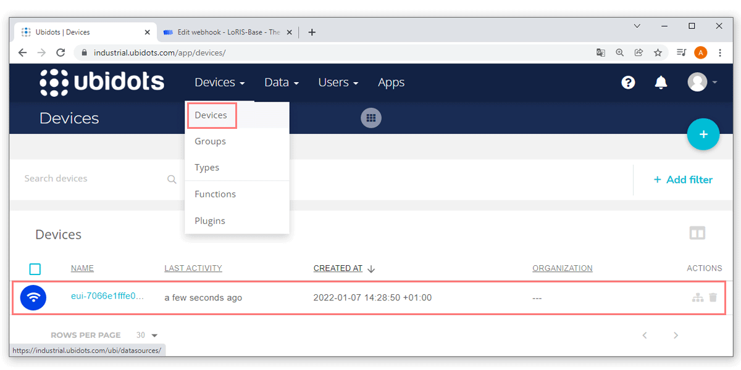Viewport: 741px width, 370px height.
Task: Sort by the Name column header
Action: (82, 268)
